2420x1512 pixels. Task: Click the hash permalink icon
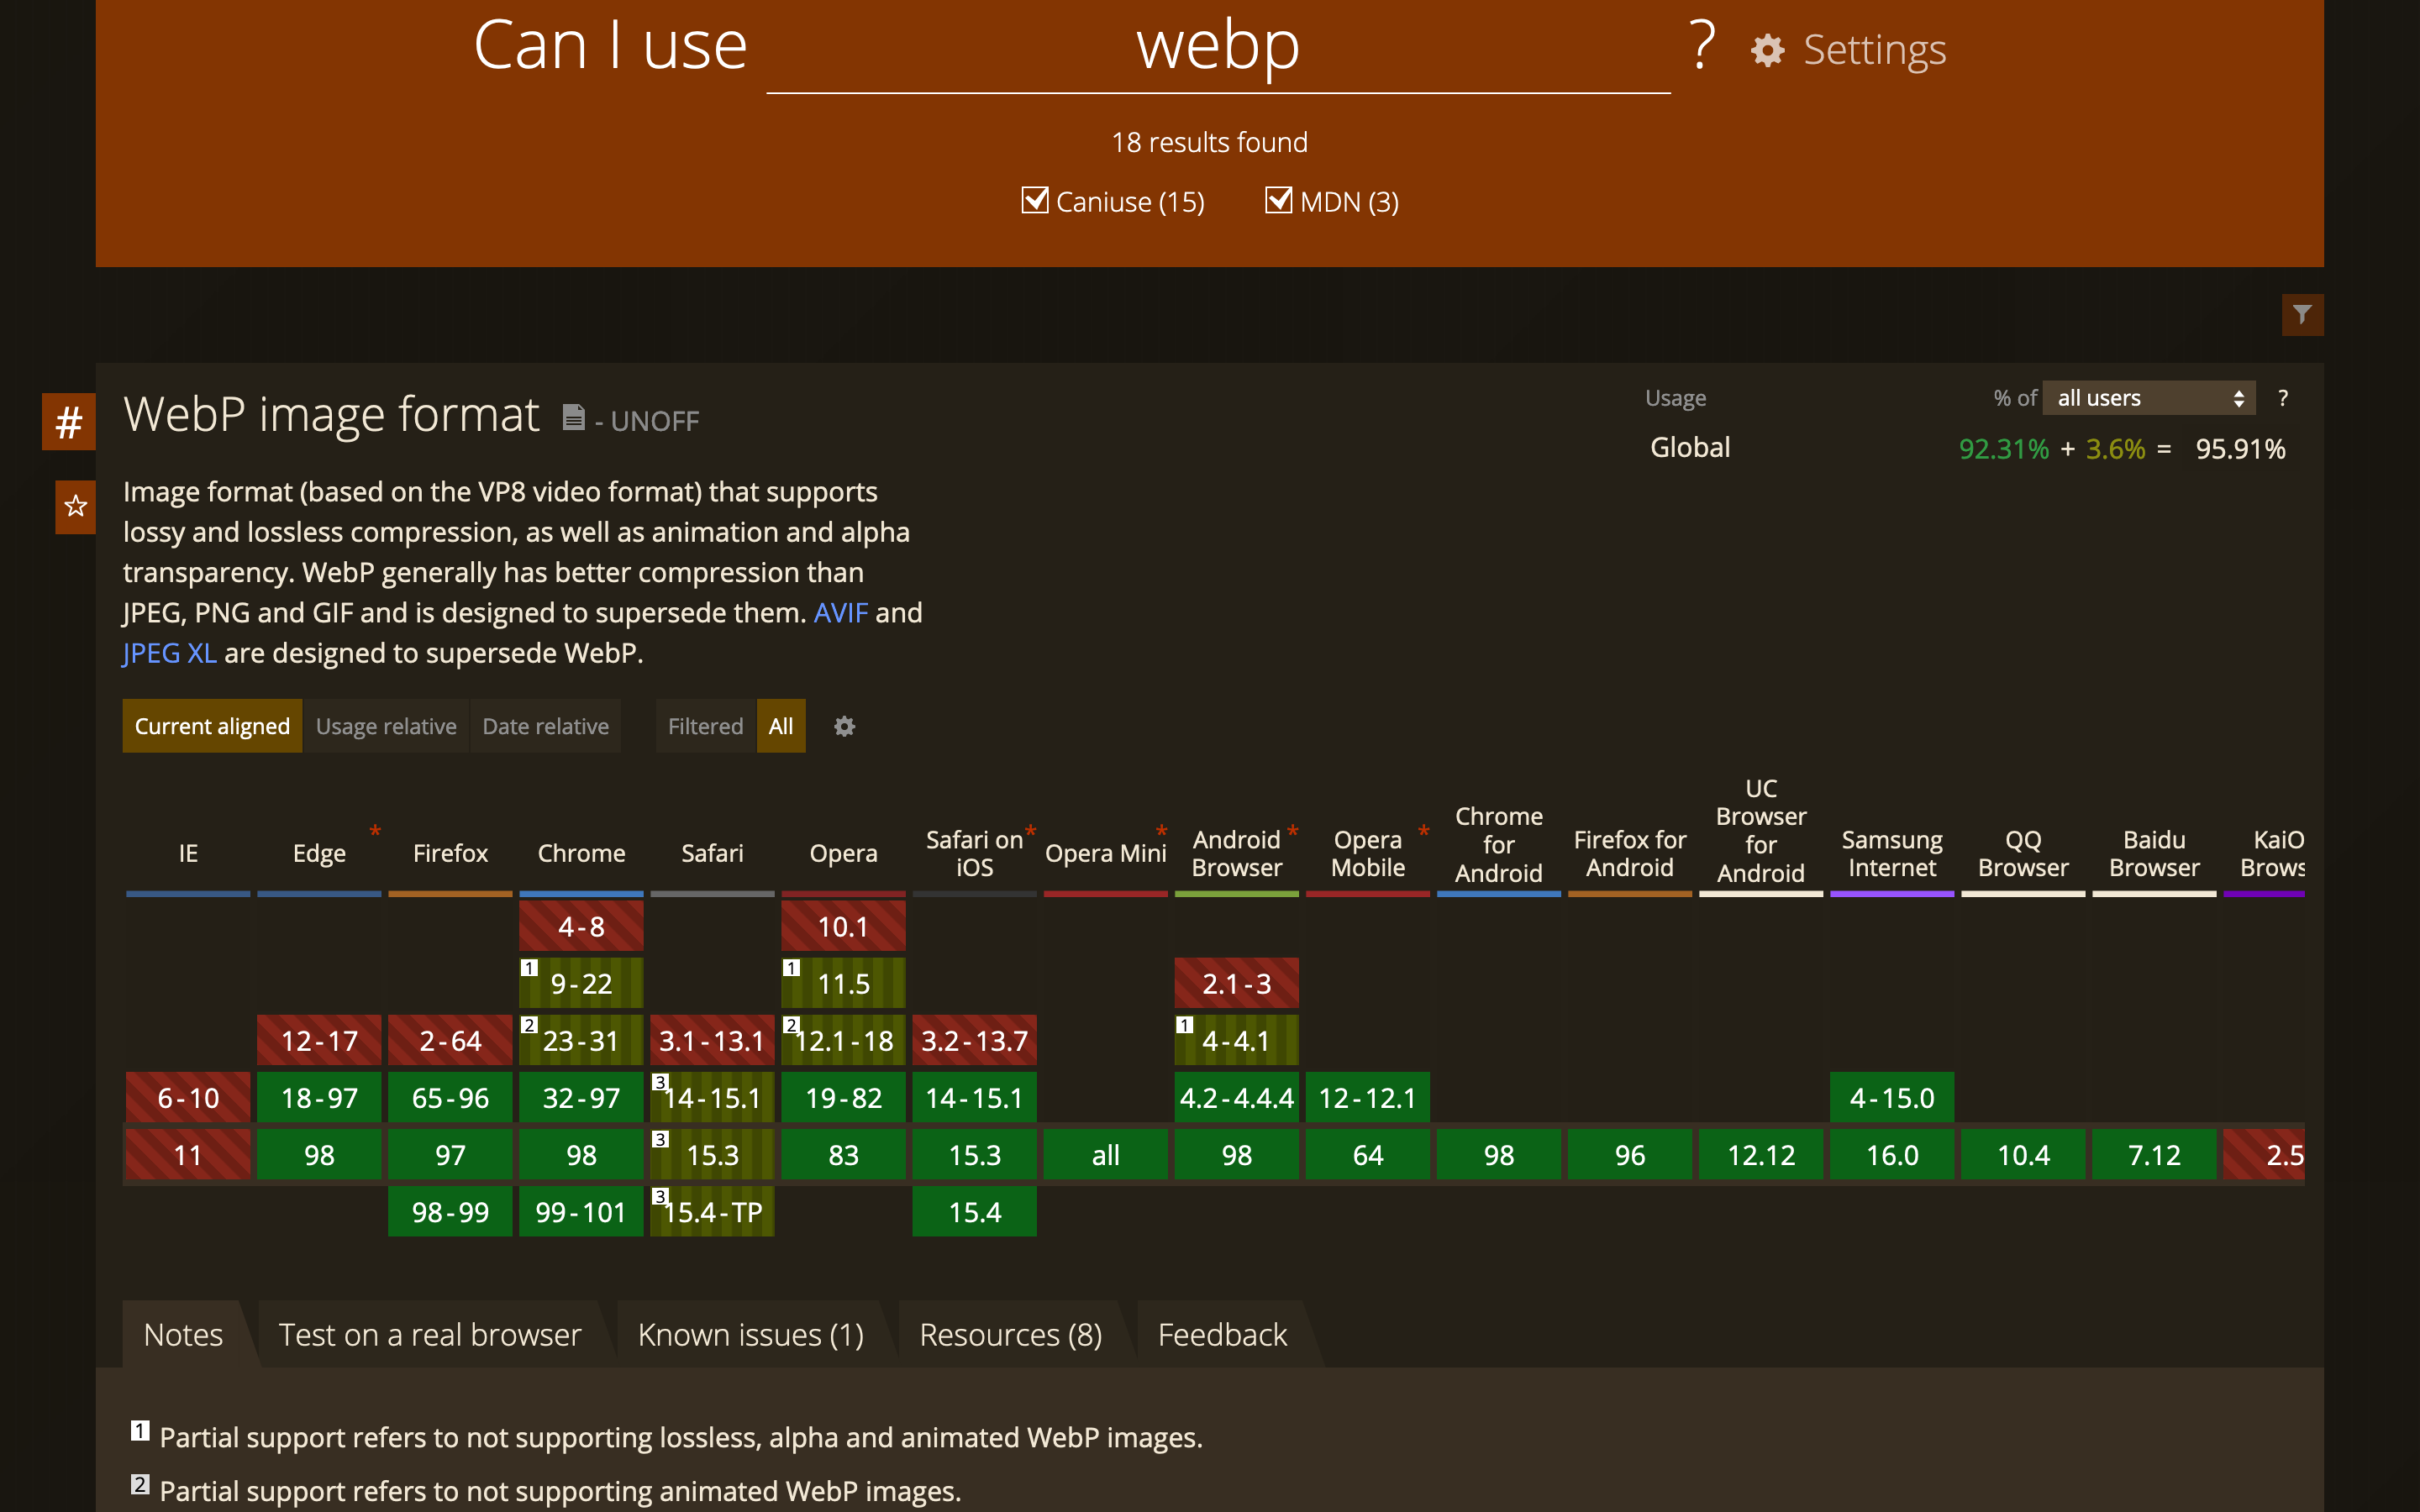click(68, 421)
